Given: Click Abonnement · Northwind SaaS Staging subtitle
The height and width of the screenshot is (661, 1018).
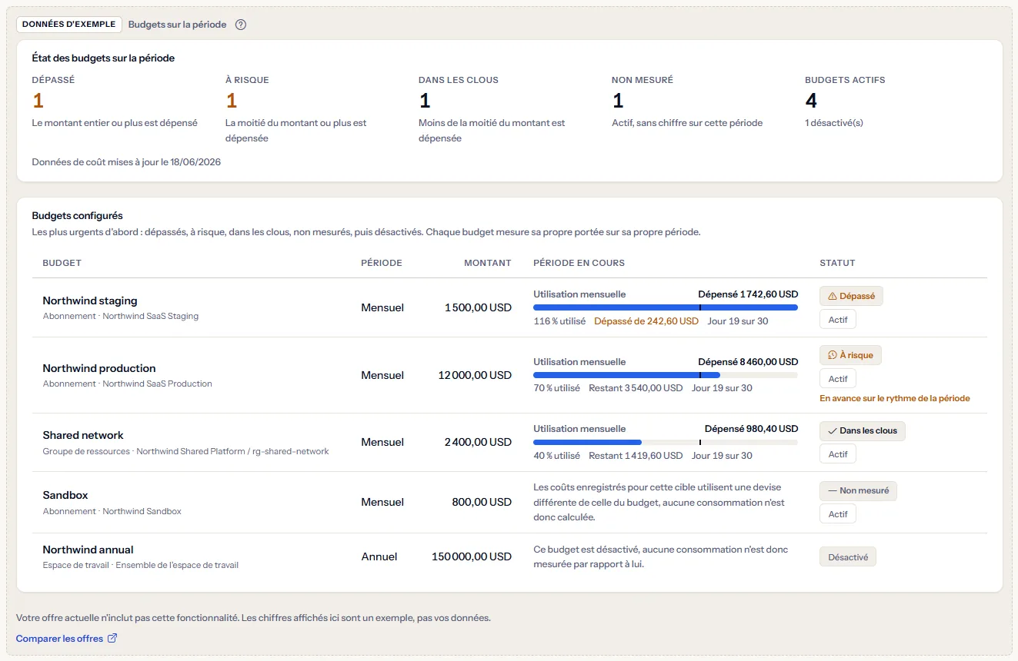Looking at the screenshot, I should tap(120, 316).
